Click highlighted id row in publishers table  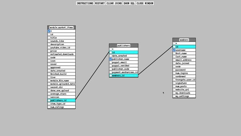point(124,53)
